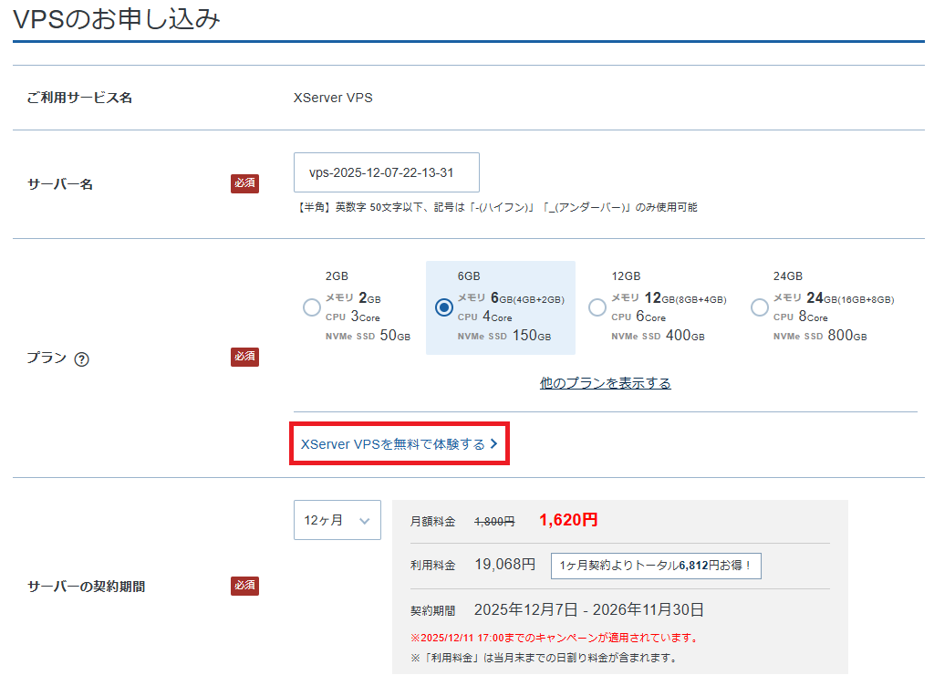Open the XServer VPSを無料で体験する link
Viewport: 934px width, 686px height.
pos(393,444)
